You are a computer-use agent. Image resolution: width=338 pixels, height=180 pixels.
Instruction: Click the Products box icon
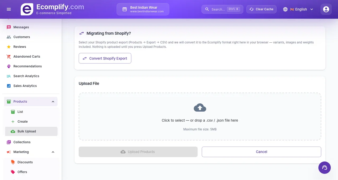[9, 101]
